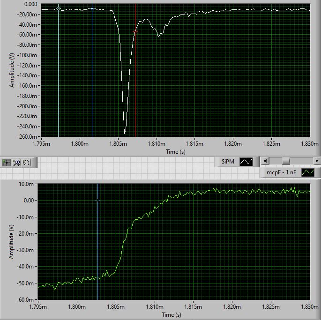Screen dimensions: 321x320
Task: Select the cursor movement crosshair tool
Action: point(7,163)
